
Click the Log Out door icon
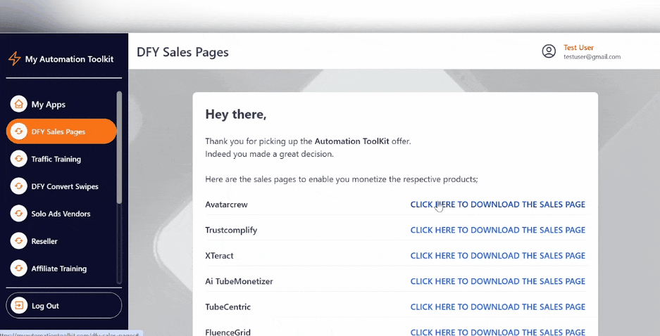tap(19, 305)
